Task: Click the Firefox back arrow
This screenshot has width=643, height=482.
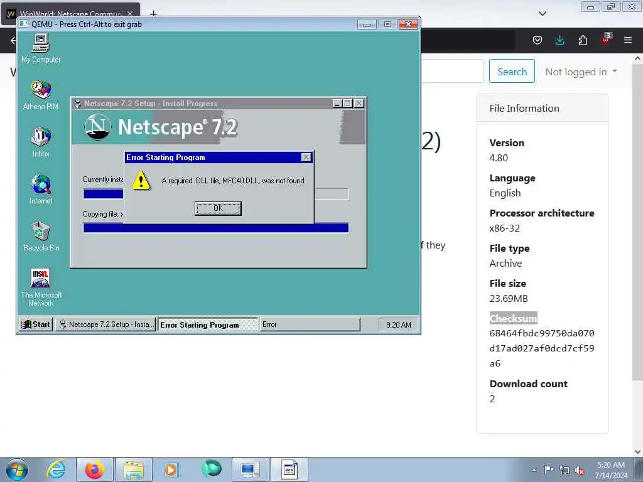Action: click(13, 40)
